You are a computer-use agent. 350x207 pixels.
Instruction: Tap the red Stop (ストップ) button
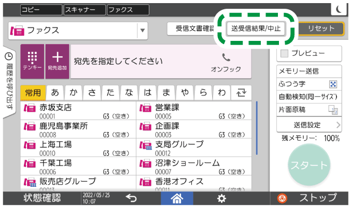[x=310, y=198]
